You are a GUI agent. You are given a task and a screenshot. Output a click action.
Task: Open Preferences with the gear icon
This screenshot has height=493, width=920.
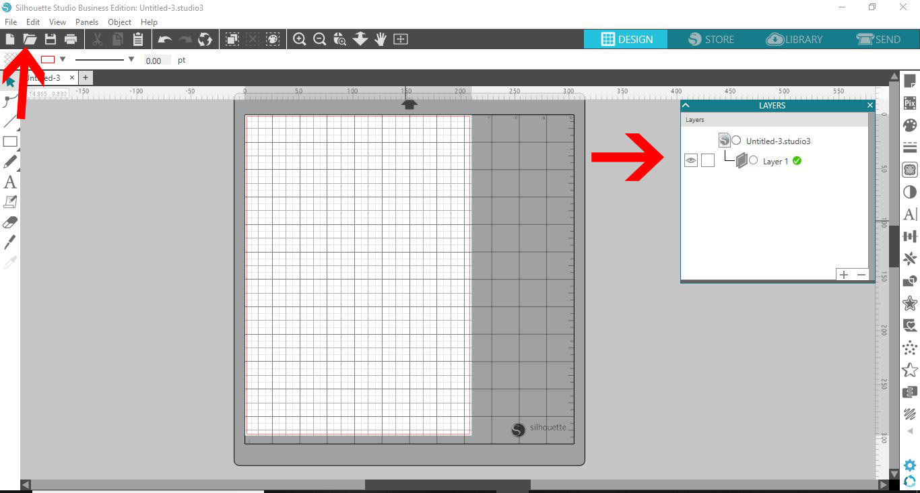coord(910,465)
